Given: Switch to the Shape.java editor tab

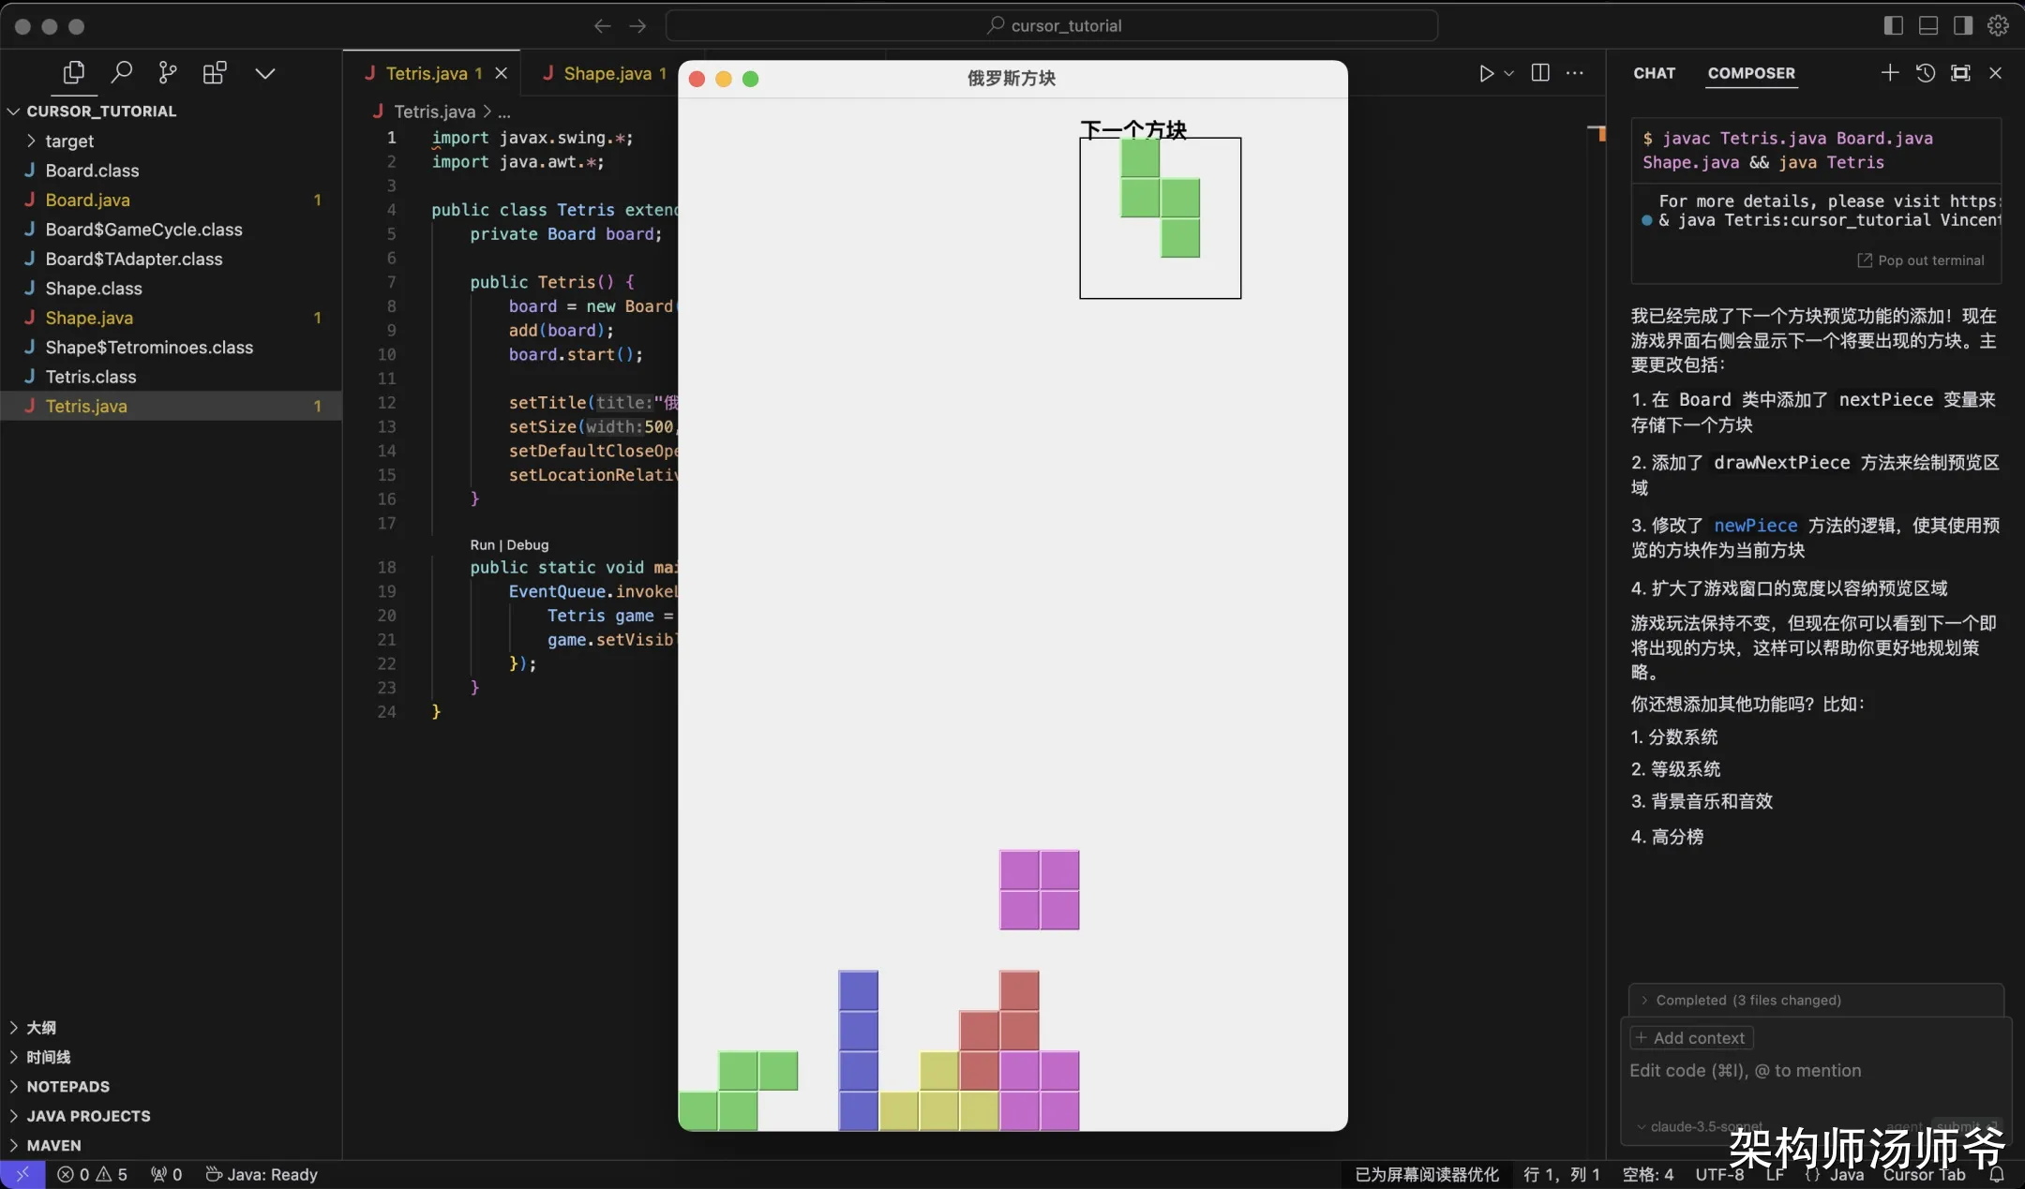Looking at the screenshot, I should point(607,73).
